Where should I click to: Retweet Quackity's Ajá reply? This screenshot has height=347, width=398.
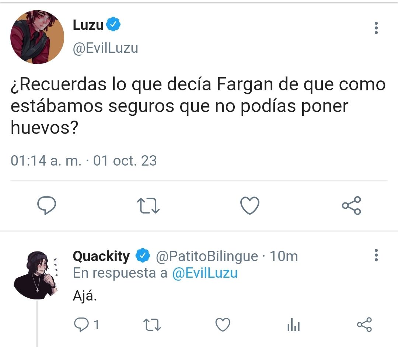pos(152,325)
